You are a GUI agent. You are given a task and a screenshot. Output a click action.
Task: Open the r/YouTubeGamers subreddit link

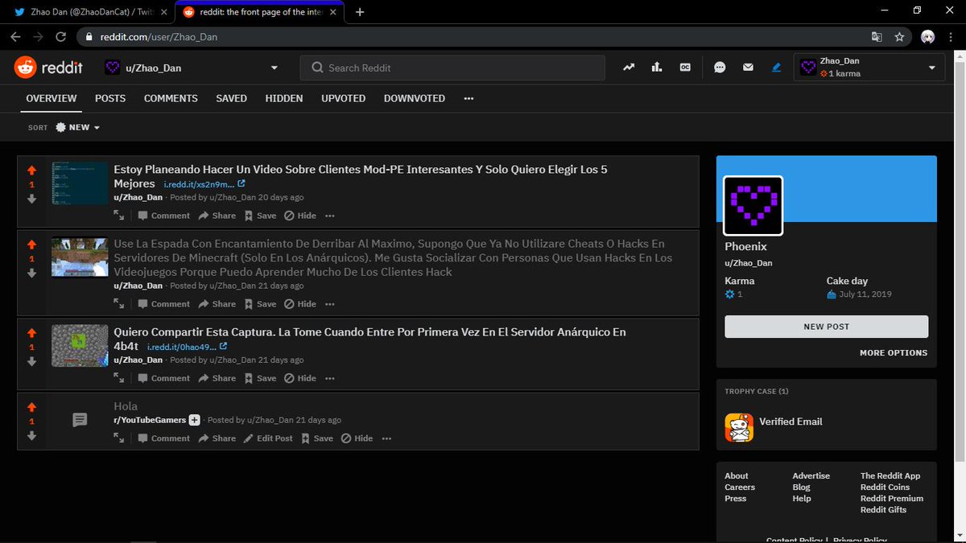(x=150, y=420)
